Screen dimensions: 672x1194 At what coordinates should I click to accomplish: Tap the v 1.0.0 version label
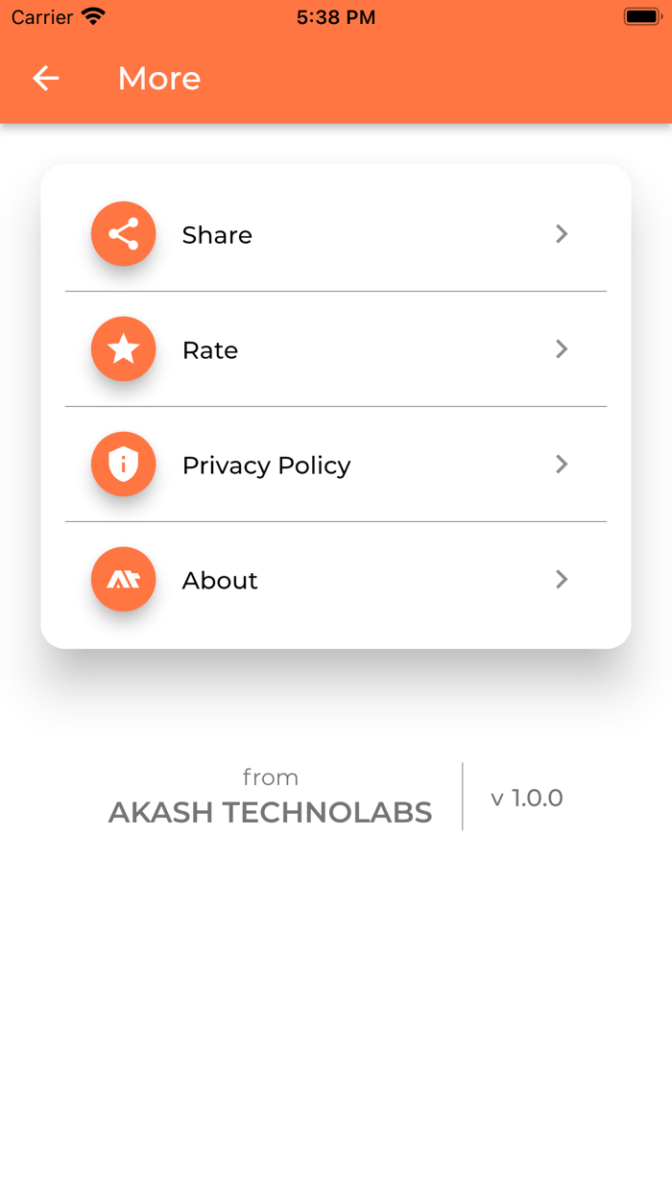pos(526,798)
